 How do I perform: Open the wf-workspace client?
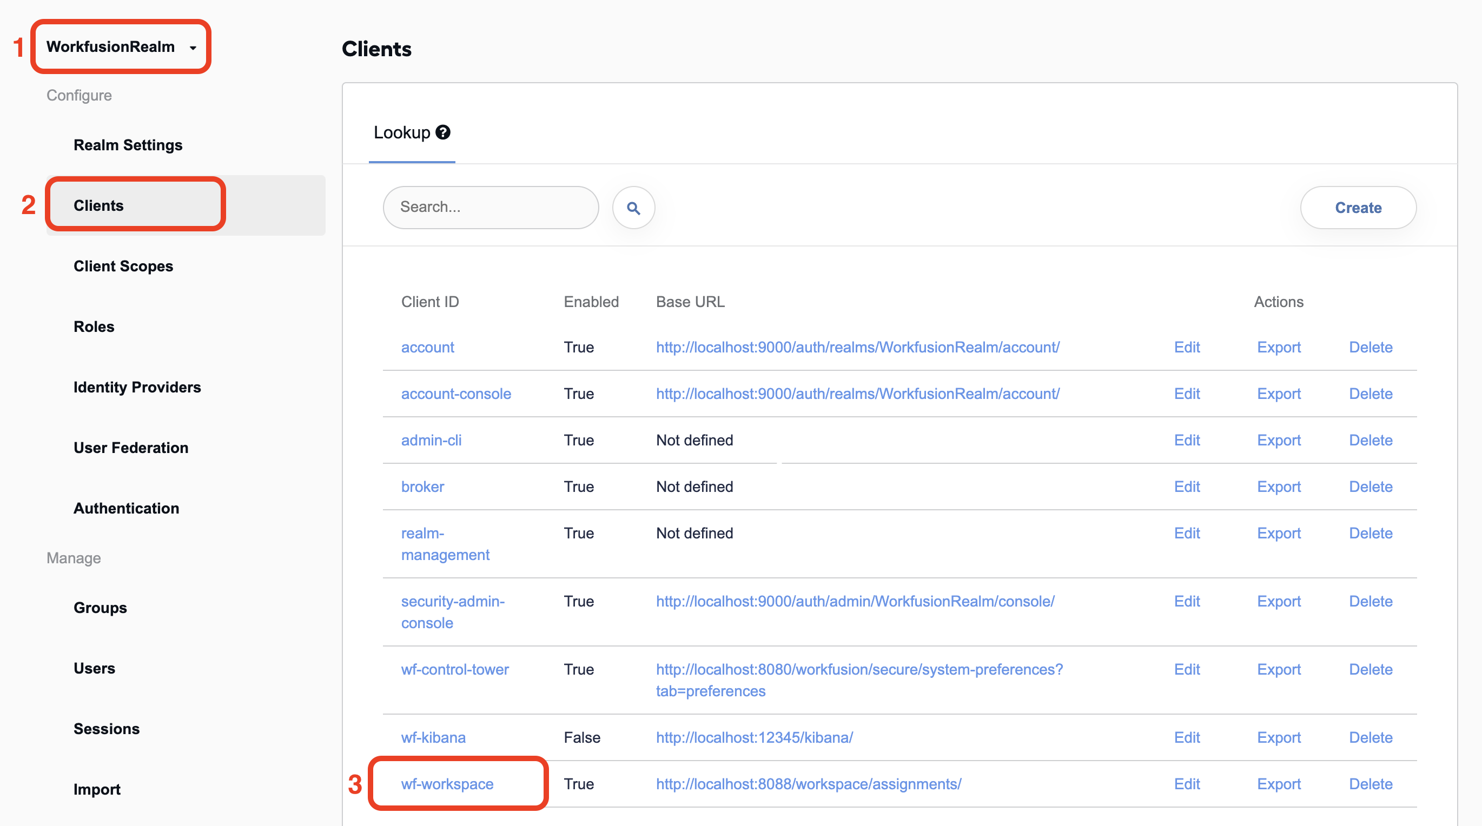click(x=447, y=784)
